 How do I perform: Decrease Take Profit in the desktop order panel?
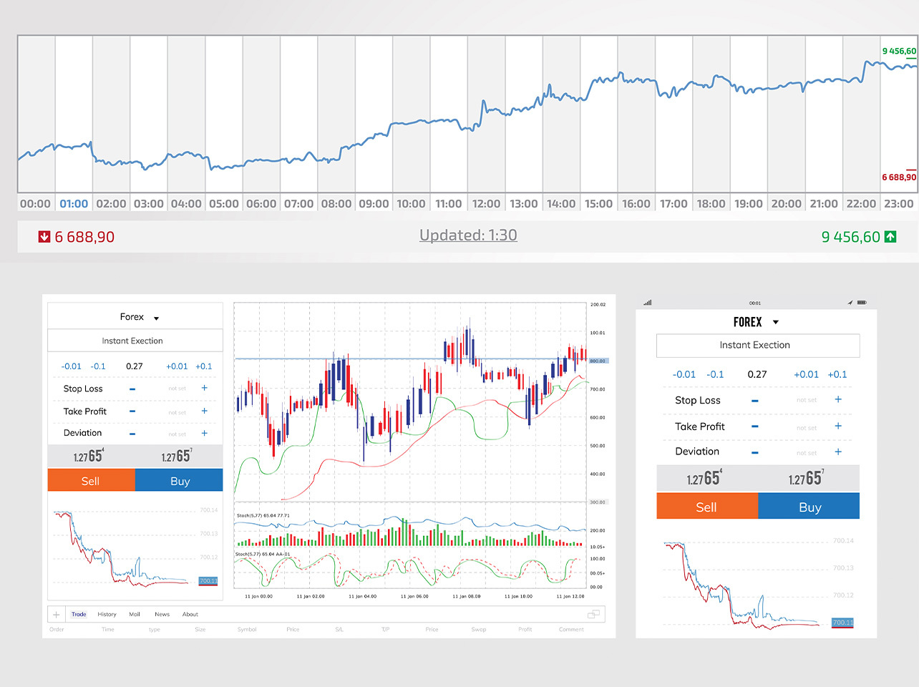(x=132, y=411)
